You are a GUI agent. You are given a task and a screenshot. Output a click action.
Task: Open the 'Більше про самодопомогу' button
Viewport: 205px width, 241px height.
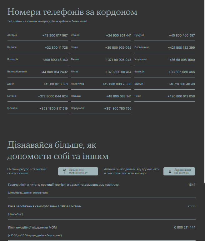[78, 171]
